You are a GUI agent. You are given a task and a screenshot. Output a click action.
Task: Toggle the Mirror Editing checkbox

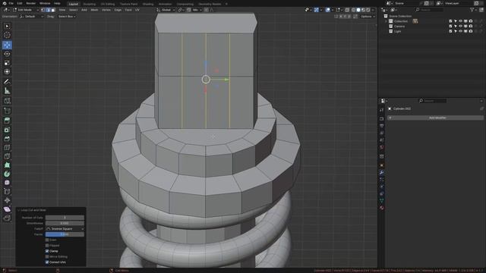click(47, 256)
